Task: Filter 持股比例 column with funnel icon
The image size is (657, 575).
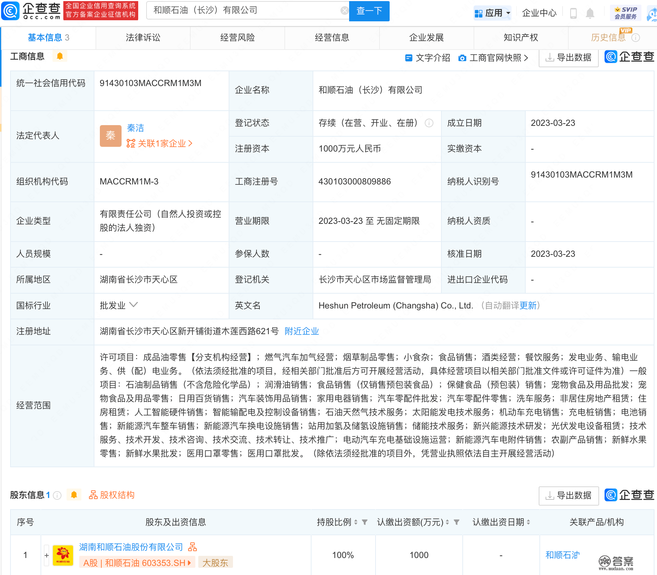Action: pos(365,522)
